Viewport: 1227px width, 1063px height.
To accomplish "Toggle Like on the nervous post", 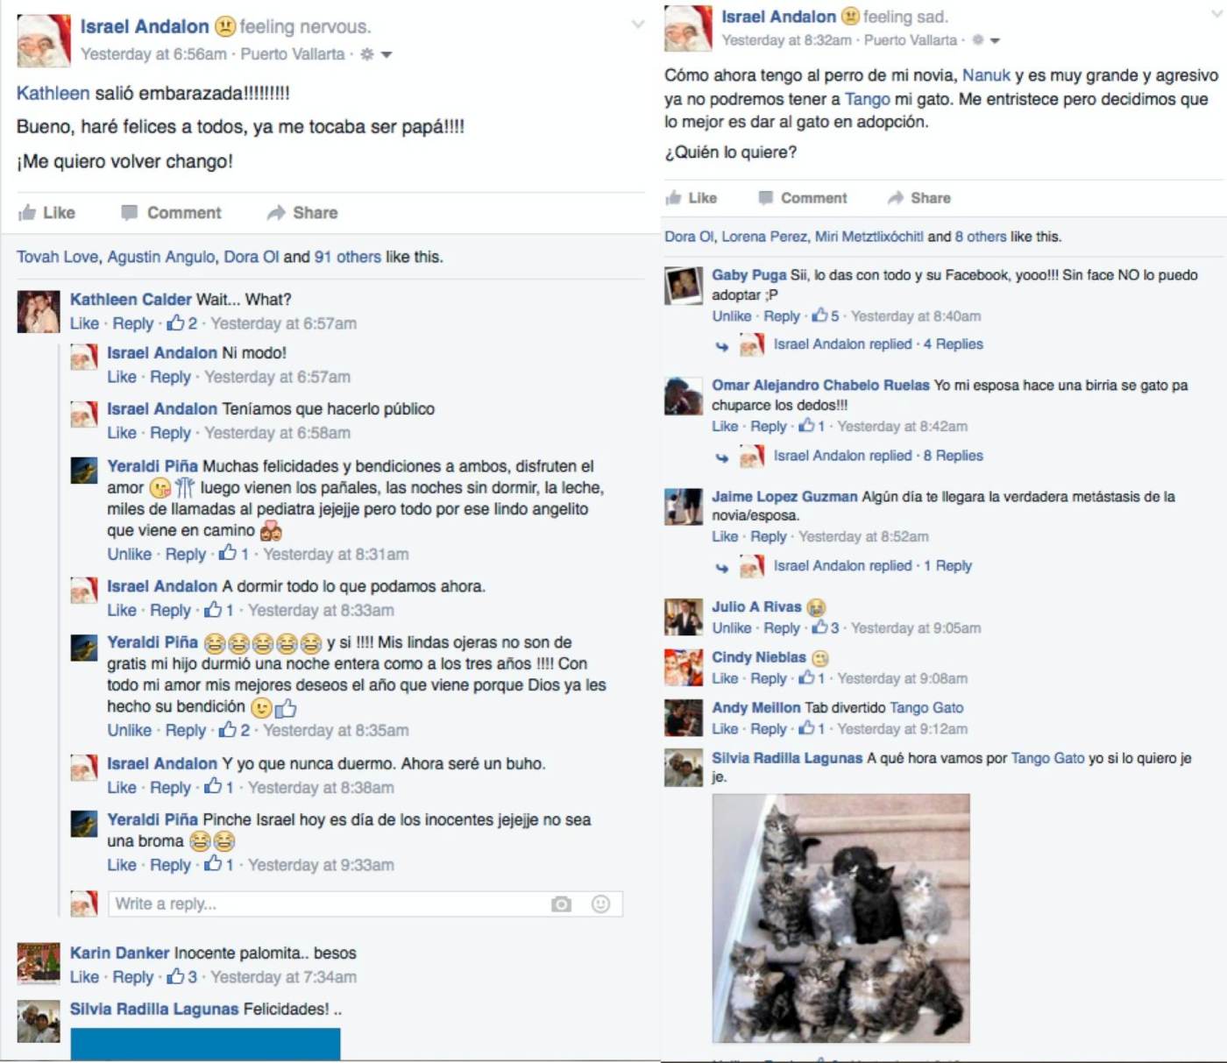I will pyautogui.click(x=47, y=213).
